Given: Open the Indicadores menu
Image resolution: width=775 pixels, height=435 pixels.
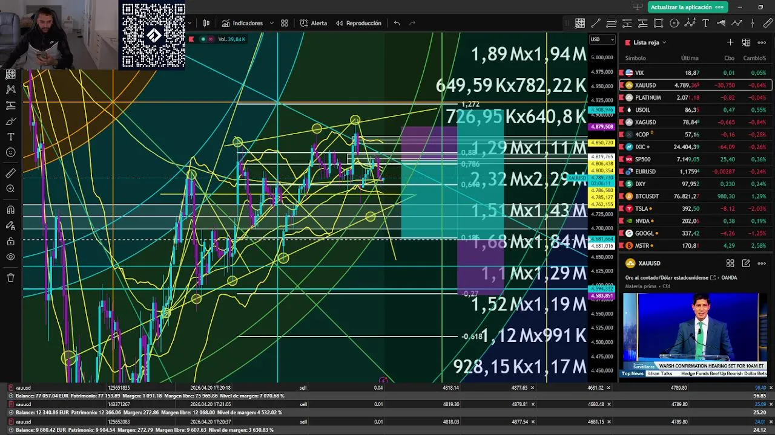Looking at the screenshot, I should click(242, 23).
